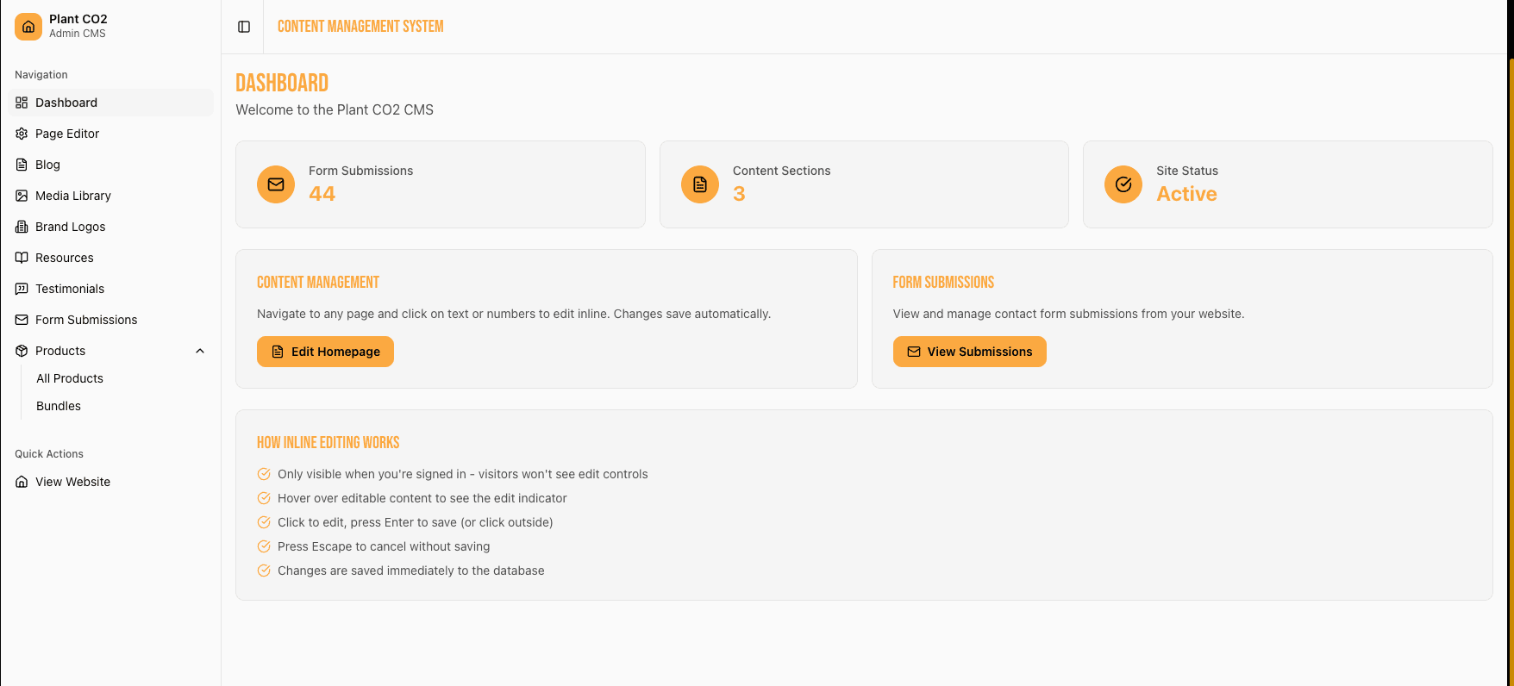This screenshot has height=686, width=1514.
Task: Open Products in the navigation menu
Action: [x=60, y=351]
